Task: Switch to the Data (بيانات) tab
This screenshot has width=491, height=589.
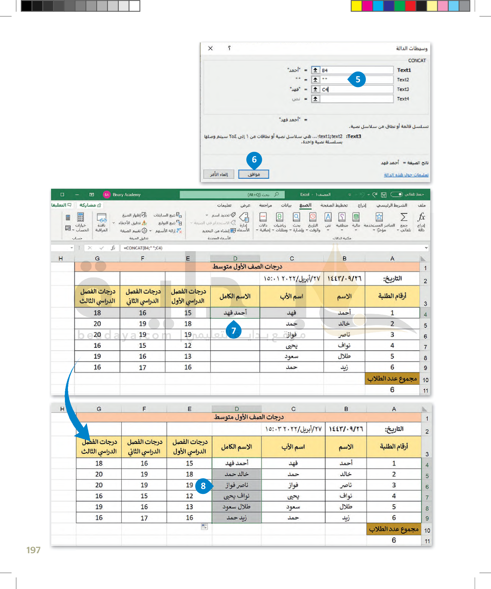Action: click(286, 205)
